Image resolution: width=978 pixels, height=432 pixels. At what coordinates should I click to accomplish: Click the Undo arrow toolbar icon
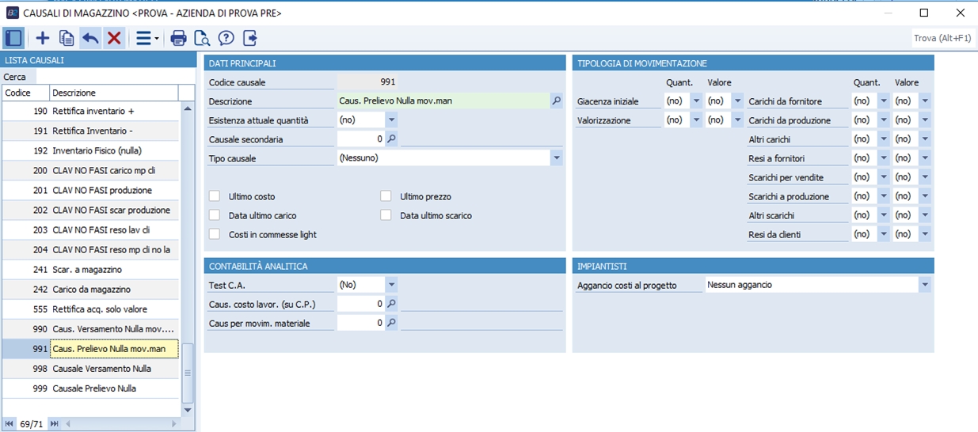pos(90,38)
